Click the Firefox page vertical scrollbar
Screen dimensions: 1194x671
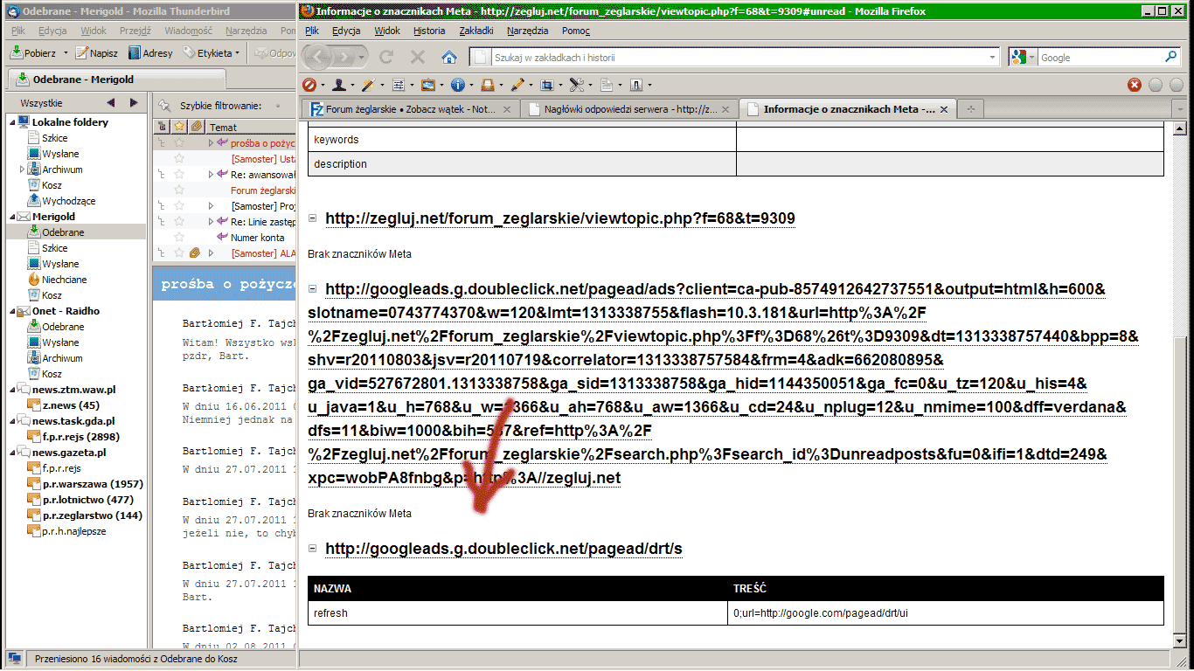[x=1180, y=384]
